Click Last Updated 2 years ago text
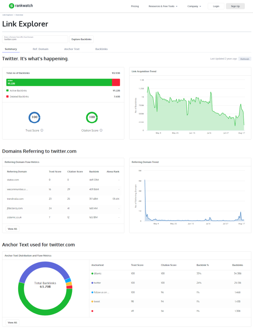 pyautogui.click(x=223, y=59)
